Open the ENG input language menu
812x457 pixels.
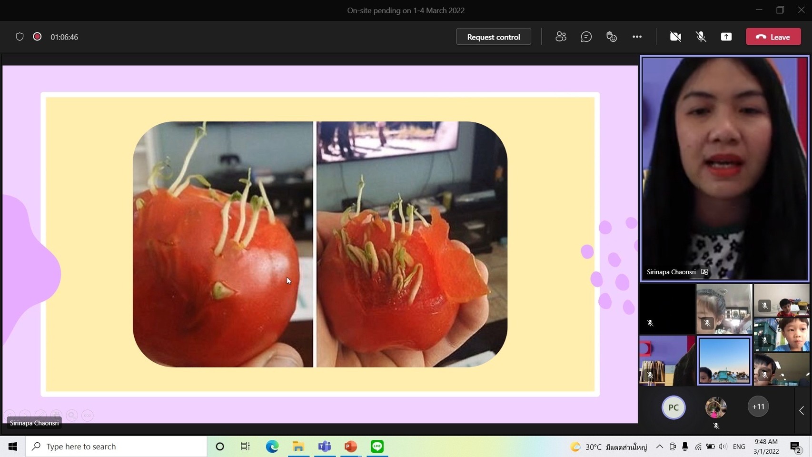click(x=739, y=447)
